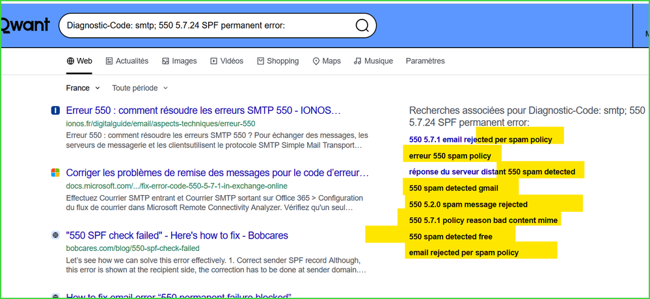650x299 pixels.
Task: Click the last related search, starting 'email rejected'
Action: 463,253
